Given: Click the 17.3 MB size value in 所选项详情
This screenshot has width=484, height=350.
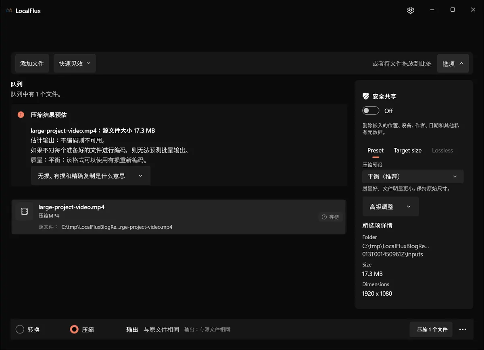Looking at the screenshot, I should click(x=373, y=274).
